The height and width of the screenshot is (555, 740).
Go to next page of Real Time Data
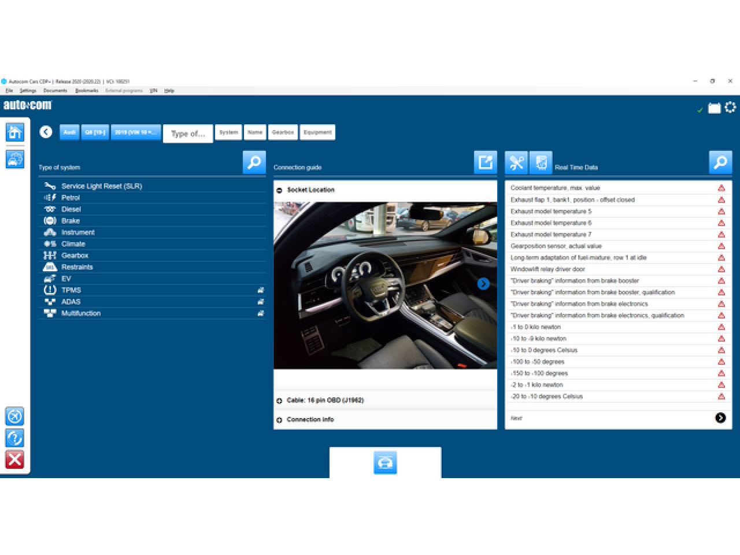tap(720, 418)
